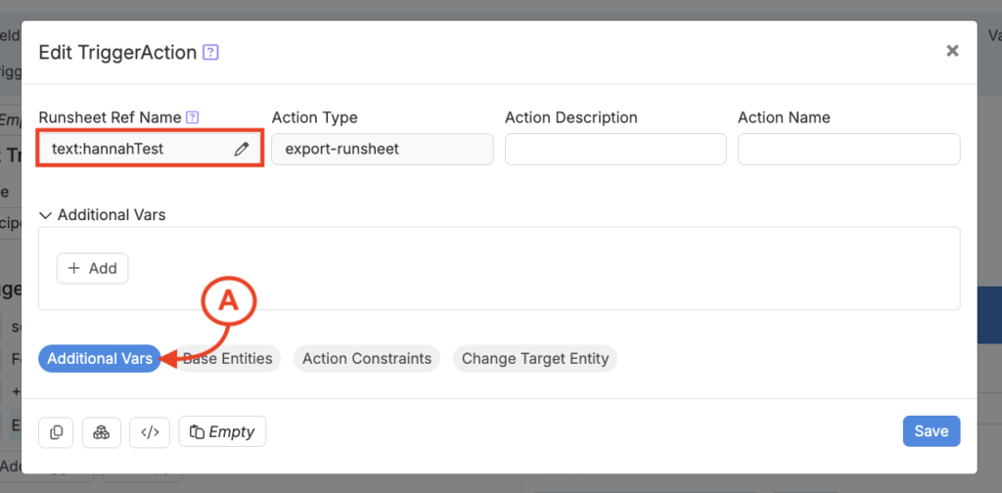Open the Change Target Entity tab
The height and width of the screenshot is (493, 1002).
[x=535, y=359]
